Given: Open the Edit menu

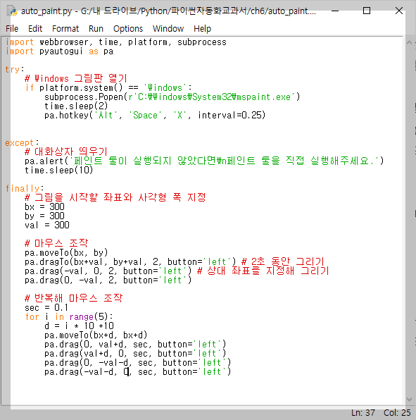Looking at the screenshot, I should point(35,29).
